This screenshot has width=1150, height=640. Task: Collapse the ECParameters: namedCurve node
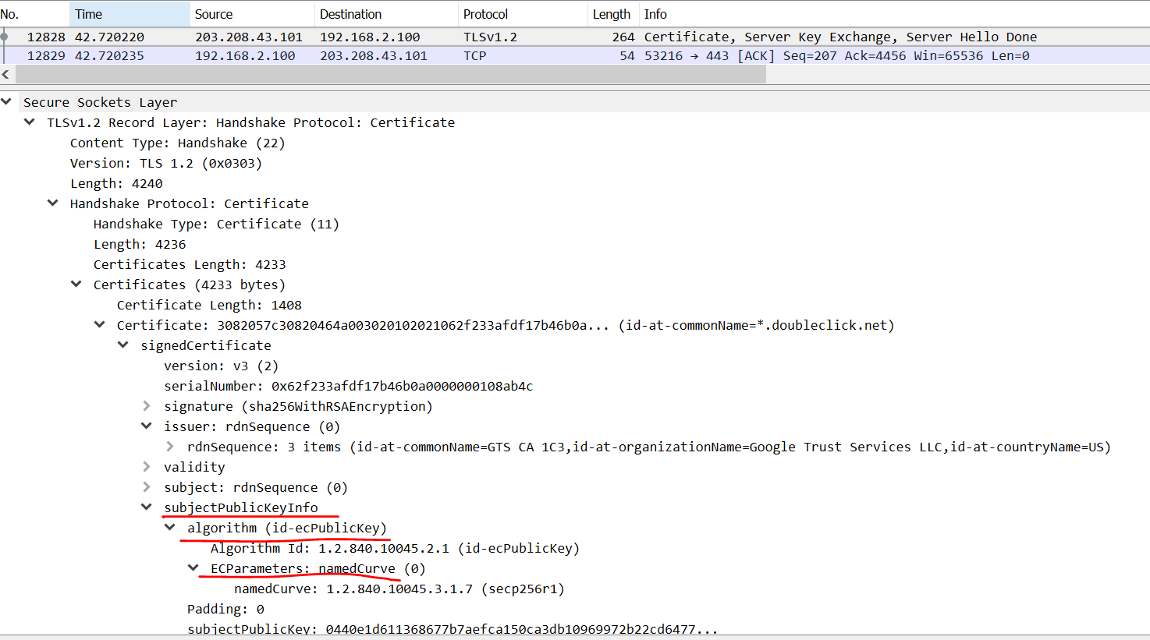[193, 568]
